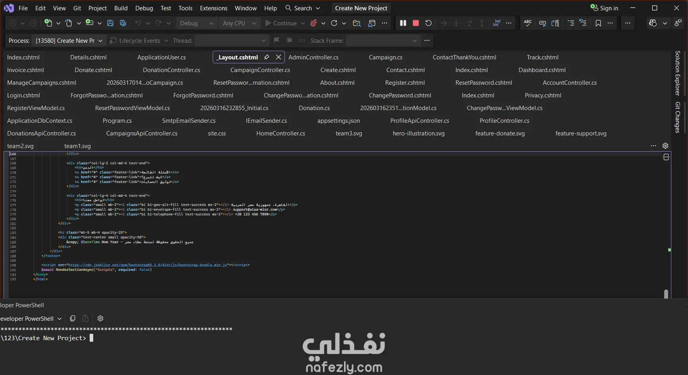Screen dimensions: 688x375
Task: Click the Create New Project title button
Action: (x=361, y=8)
